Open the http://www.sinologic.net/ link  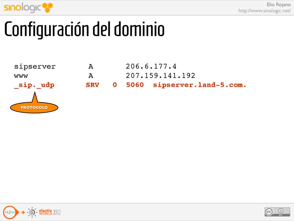[264, 11]
